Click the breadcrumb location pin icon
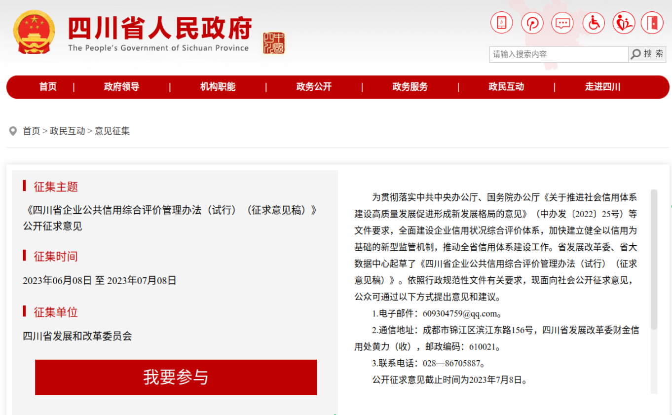 click(x=13, y=131)
